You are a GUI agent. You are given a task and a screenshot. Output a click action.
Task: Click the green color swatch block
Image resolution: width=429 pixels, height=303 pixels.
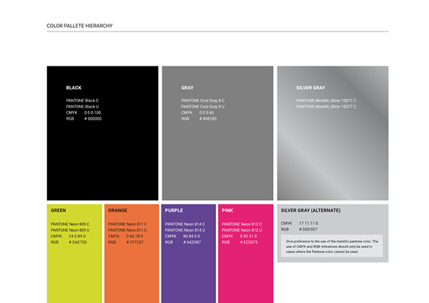click(74, 254)
